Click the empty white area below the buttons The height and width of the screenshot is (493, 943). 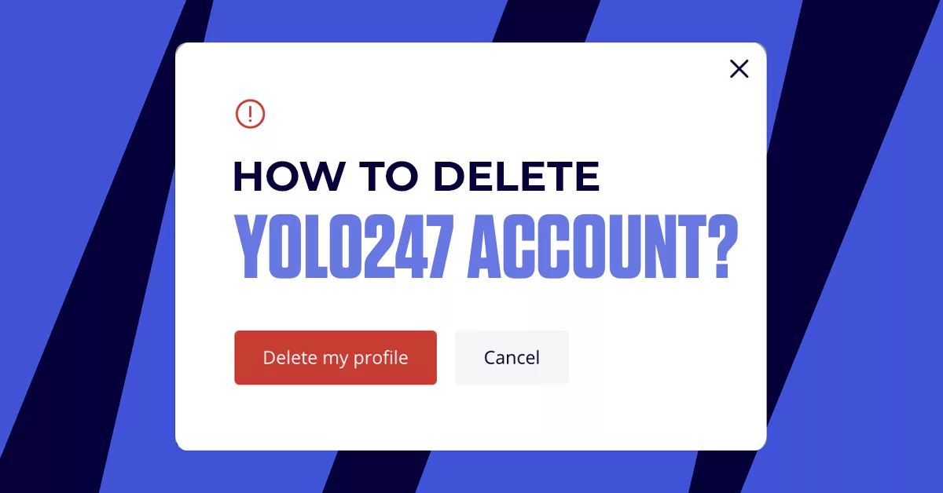click(x=470, y=418)
